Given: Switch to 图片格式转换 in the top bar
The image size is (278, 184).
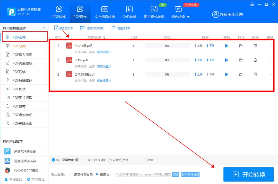Looking at the screenshot, I should click(x=154, y=12).
